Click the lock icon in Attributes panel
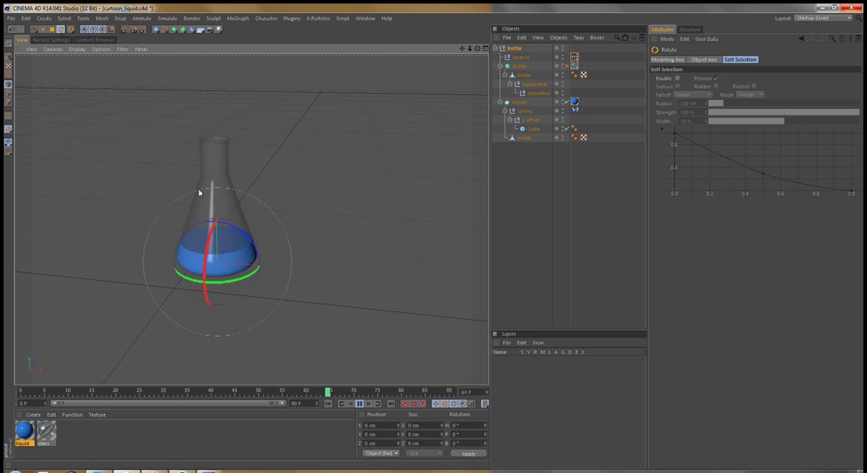 (x=842, y=39)
